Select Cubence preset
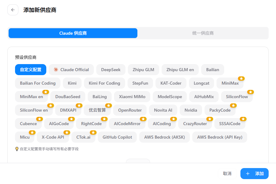276x184 pixels. [x=28, y=124]
